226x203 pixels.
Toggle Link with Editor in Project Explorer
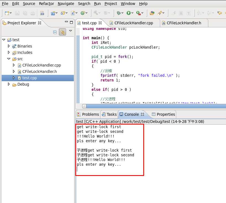click(63, 32)
